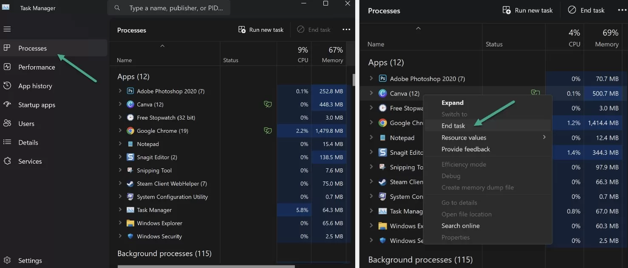Click Run new task in left window
628x268 pixels.
pos(261,30)
